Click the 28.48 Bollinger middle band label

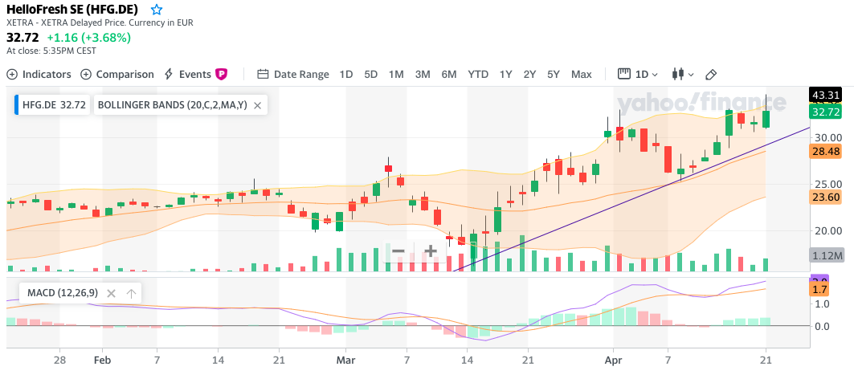[826, 152]
